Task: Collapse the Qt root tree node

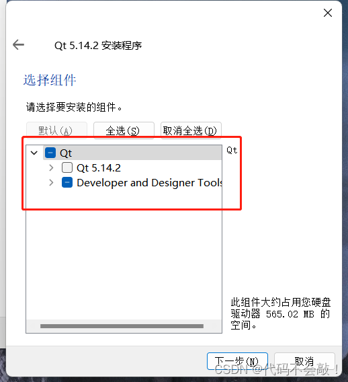Action: pos(34,153)
